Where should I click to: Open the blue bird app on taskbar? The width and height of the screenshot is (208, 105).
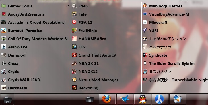125,99
